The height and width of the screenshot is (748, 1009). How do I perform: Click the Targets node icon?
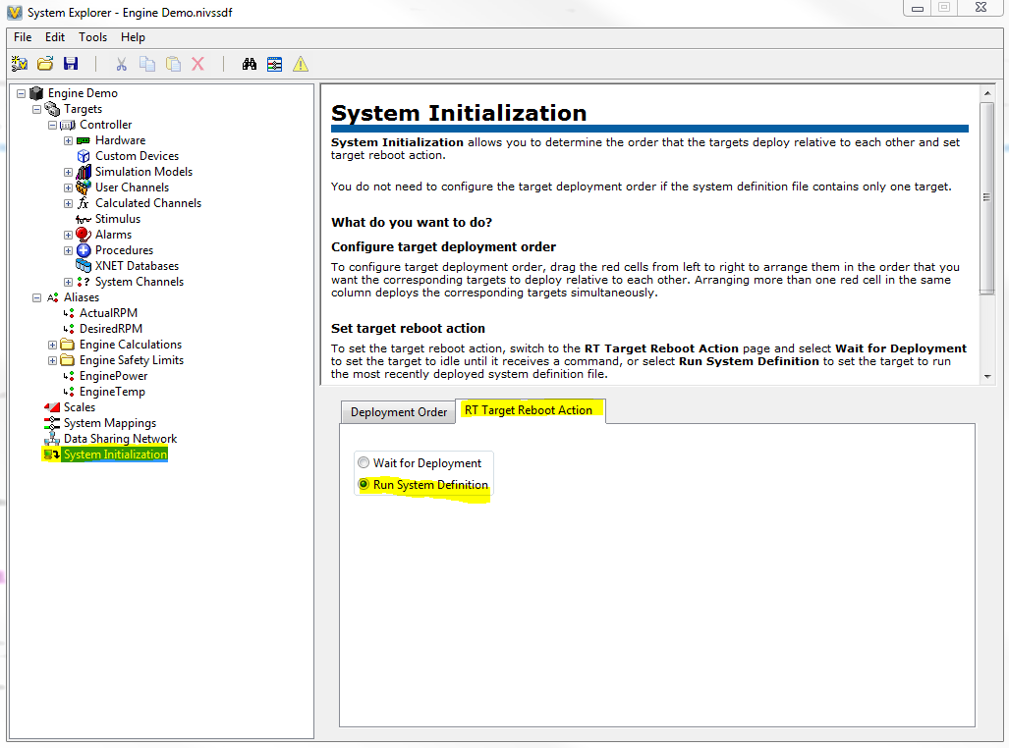click(52, 109)
